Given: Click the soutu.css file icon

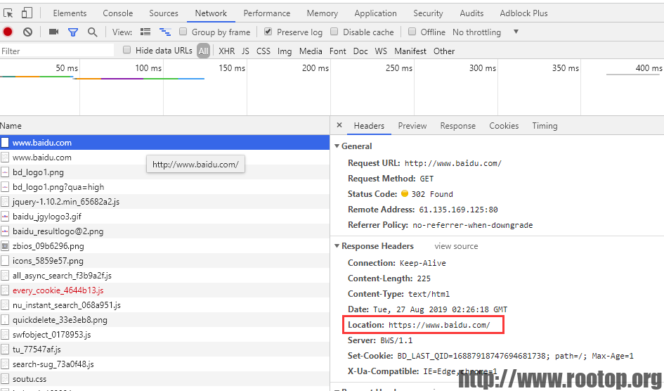Looking at the screenshot, I should tap(5, 379).
